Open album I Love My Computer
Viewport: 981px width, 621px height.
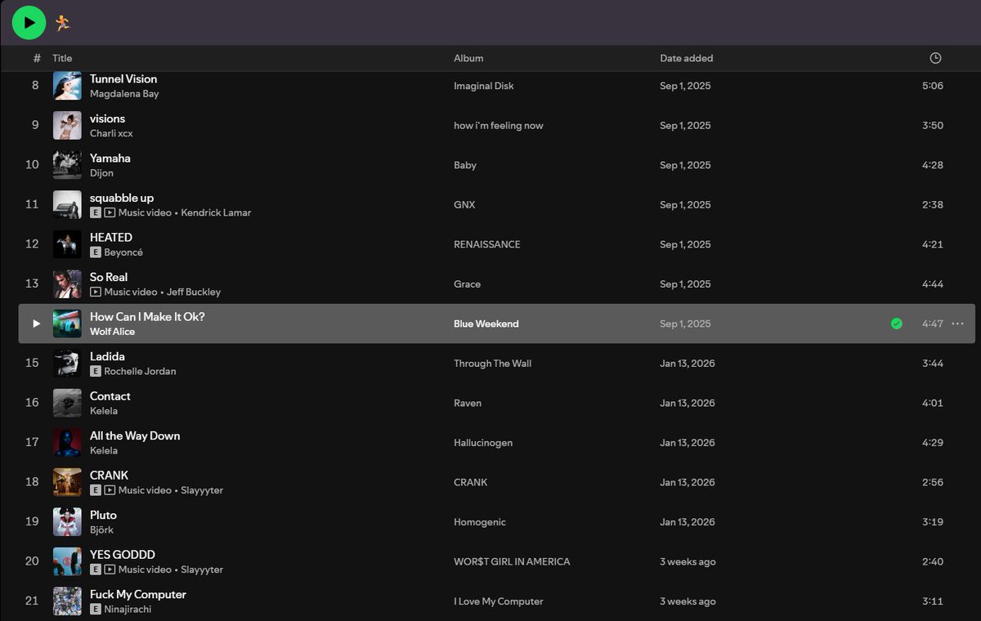[x=499, y=601]
